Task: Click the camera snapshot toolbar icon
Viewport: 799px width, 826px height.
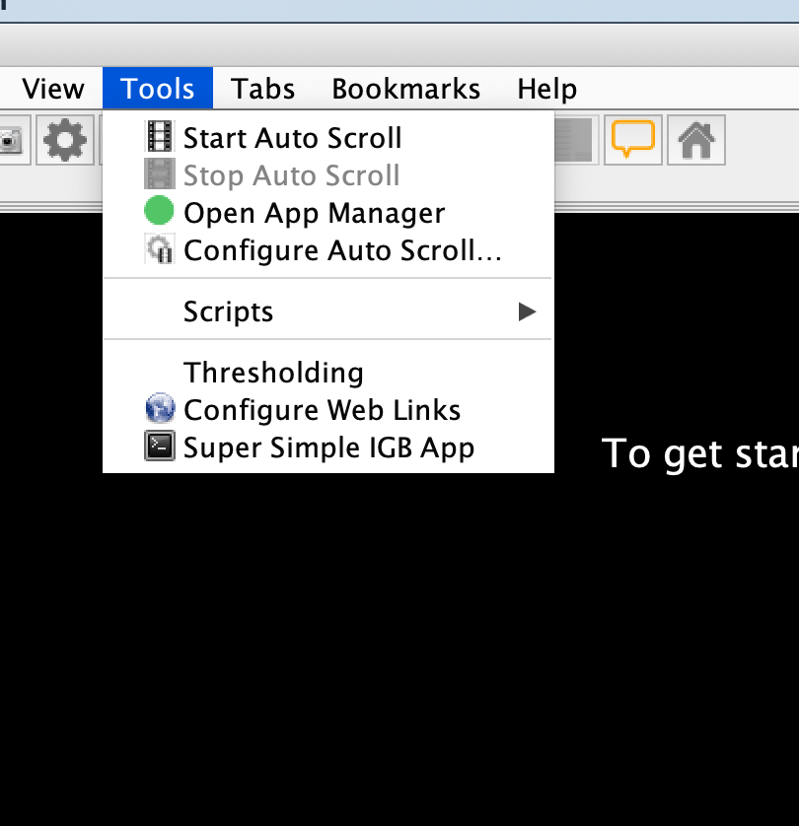Action: pyautogui.click(x=12, y=141)
